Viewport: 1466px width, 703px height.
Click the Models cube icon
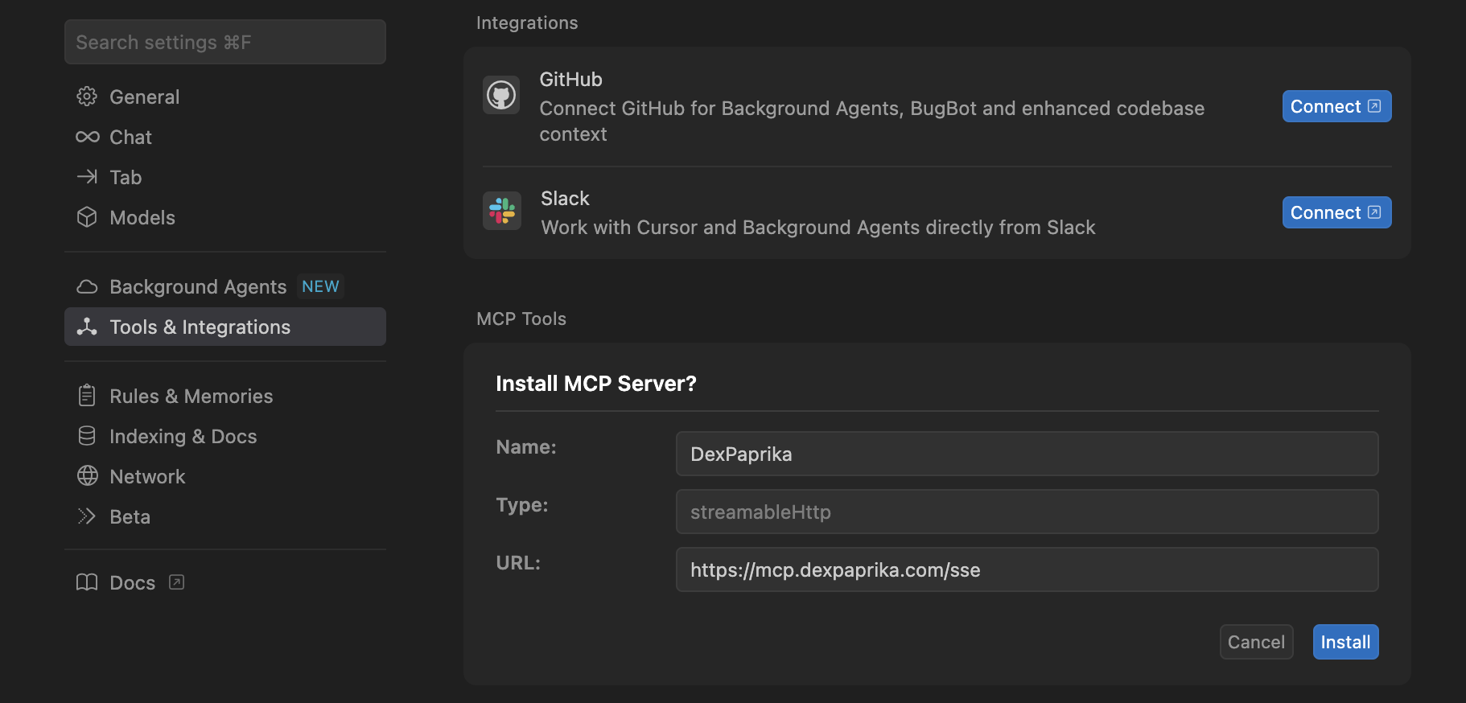click(87, 217)
